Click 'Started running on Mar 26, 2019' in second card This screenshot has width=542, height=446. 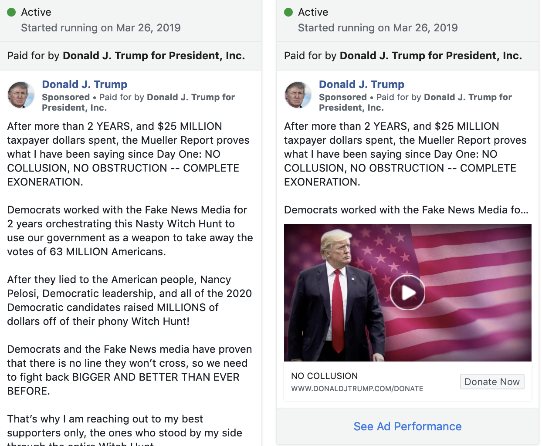point(378,28)
